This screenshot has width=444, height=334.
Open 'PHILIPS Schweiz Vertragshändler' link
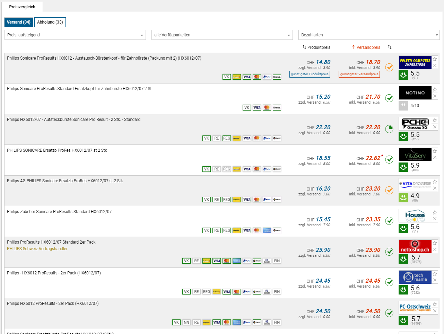[37, 249]
